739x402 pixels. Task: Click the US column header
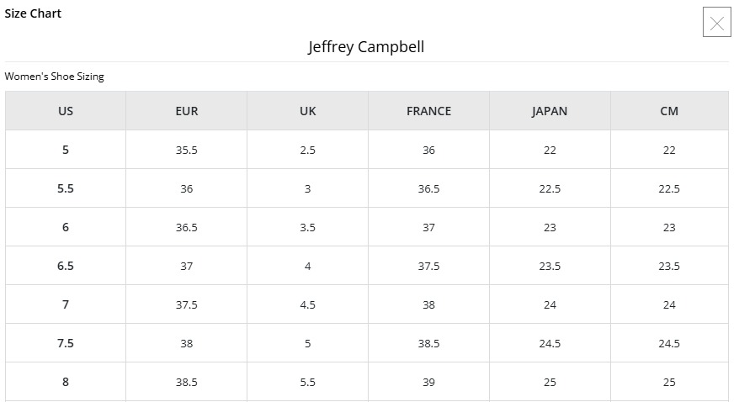(66, 111)
